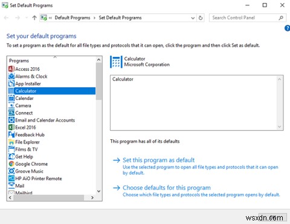This screenshot has width=290, height=224.
Task: Click the Connect app icon
Action: coord(11,113)
